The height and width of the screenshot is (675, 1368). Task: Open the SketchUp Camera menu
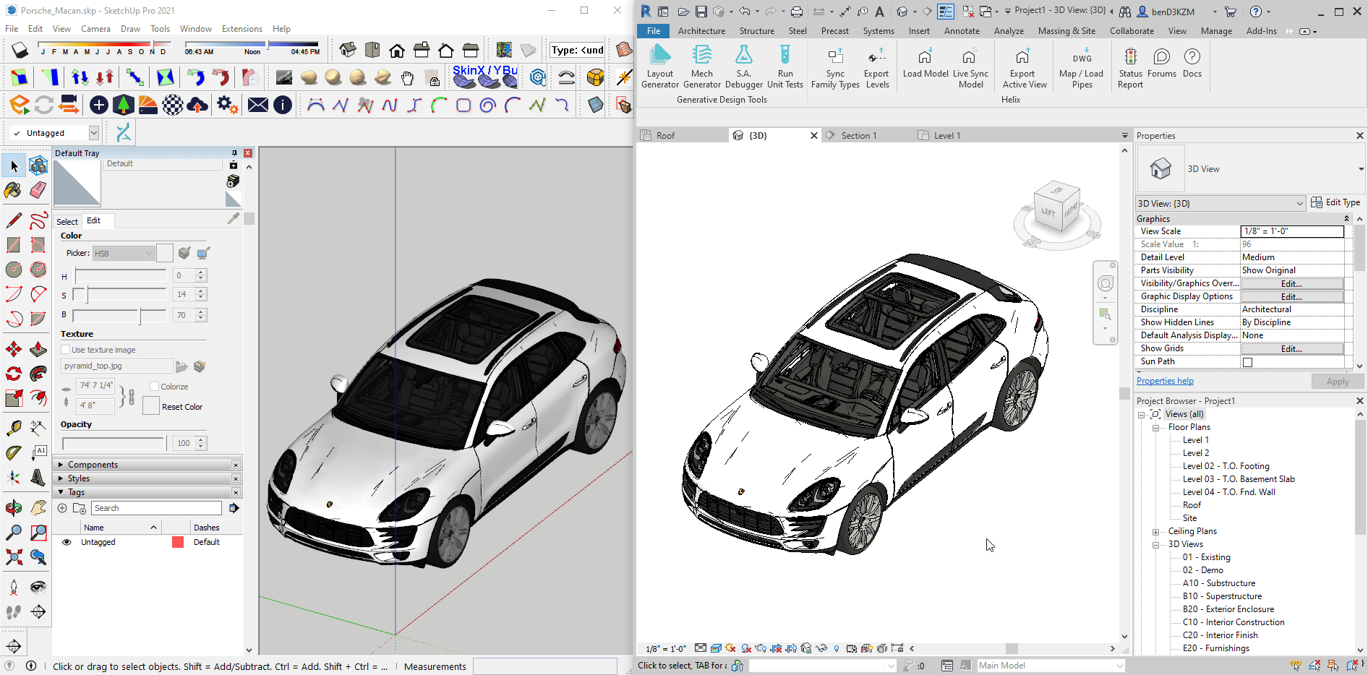point(95,29)
